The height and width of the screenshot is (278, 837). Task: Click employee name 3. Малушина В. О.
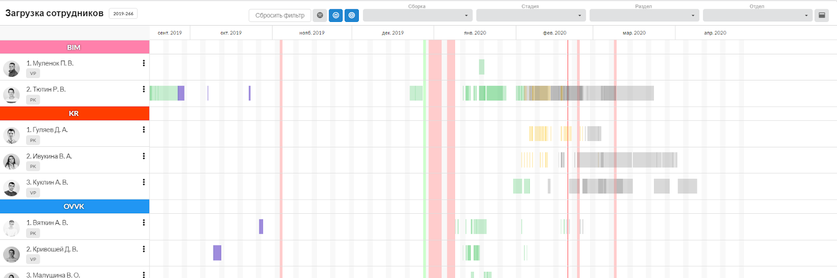click(53, 275)
